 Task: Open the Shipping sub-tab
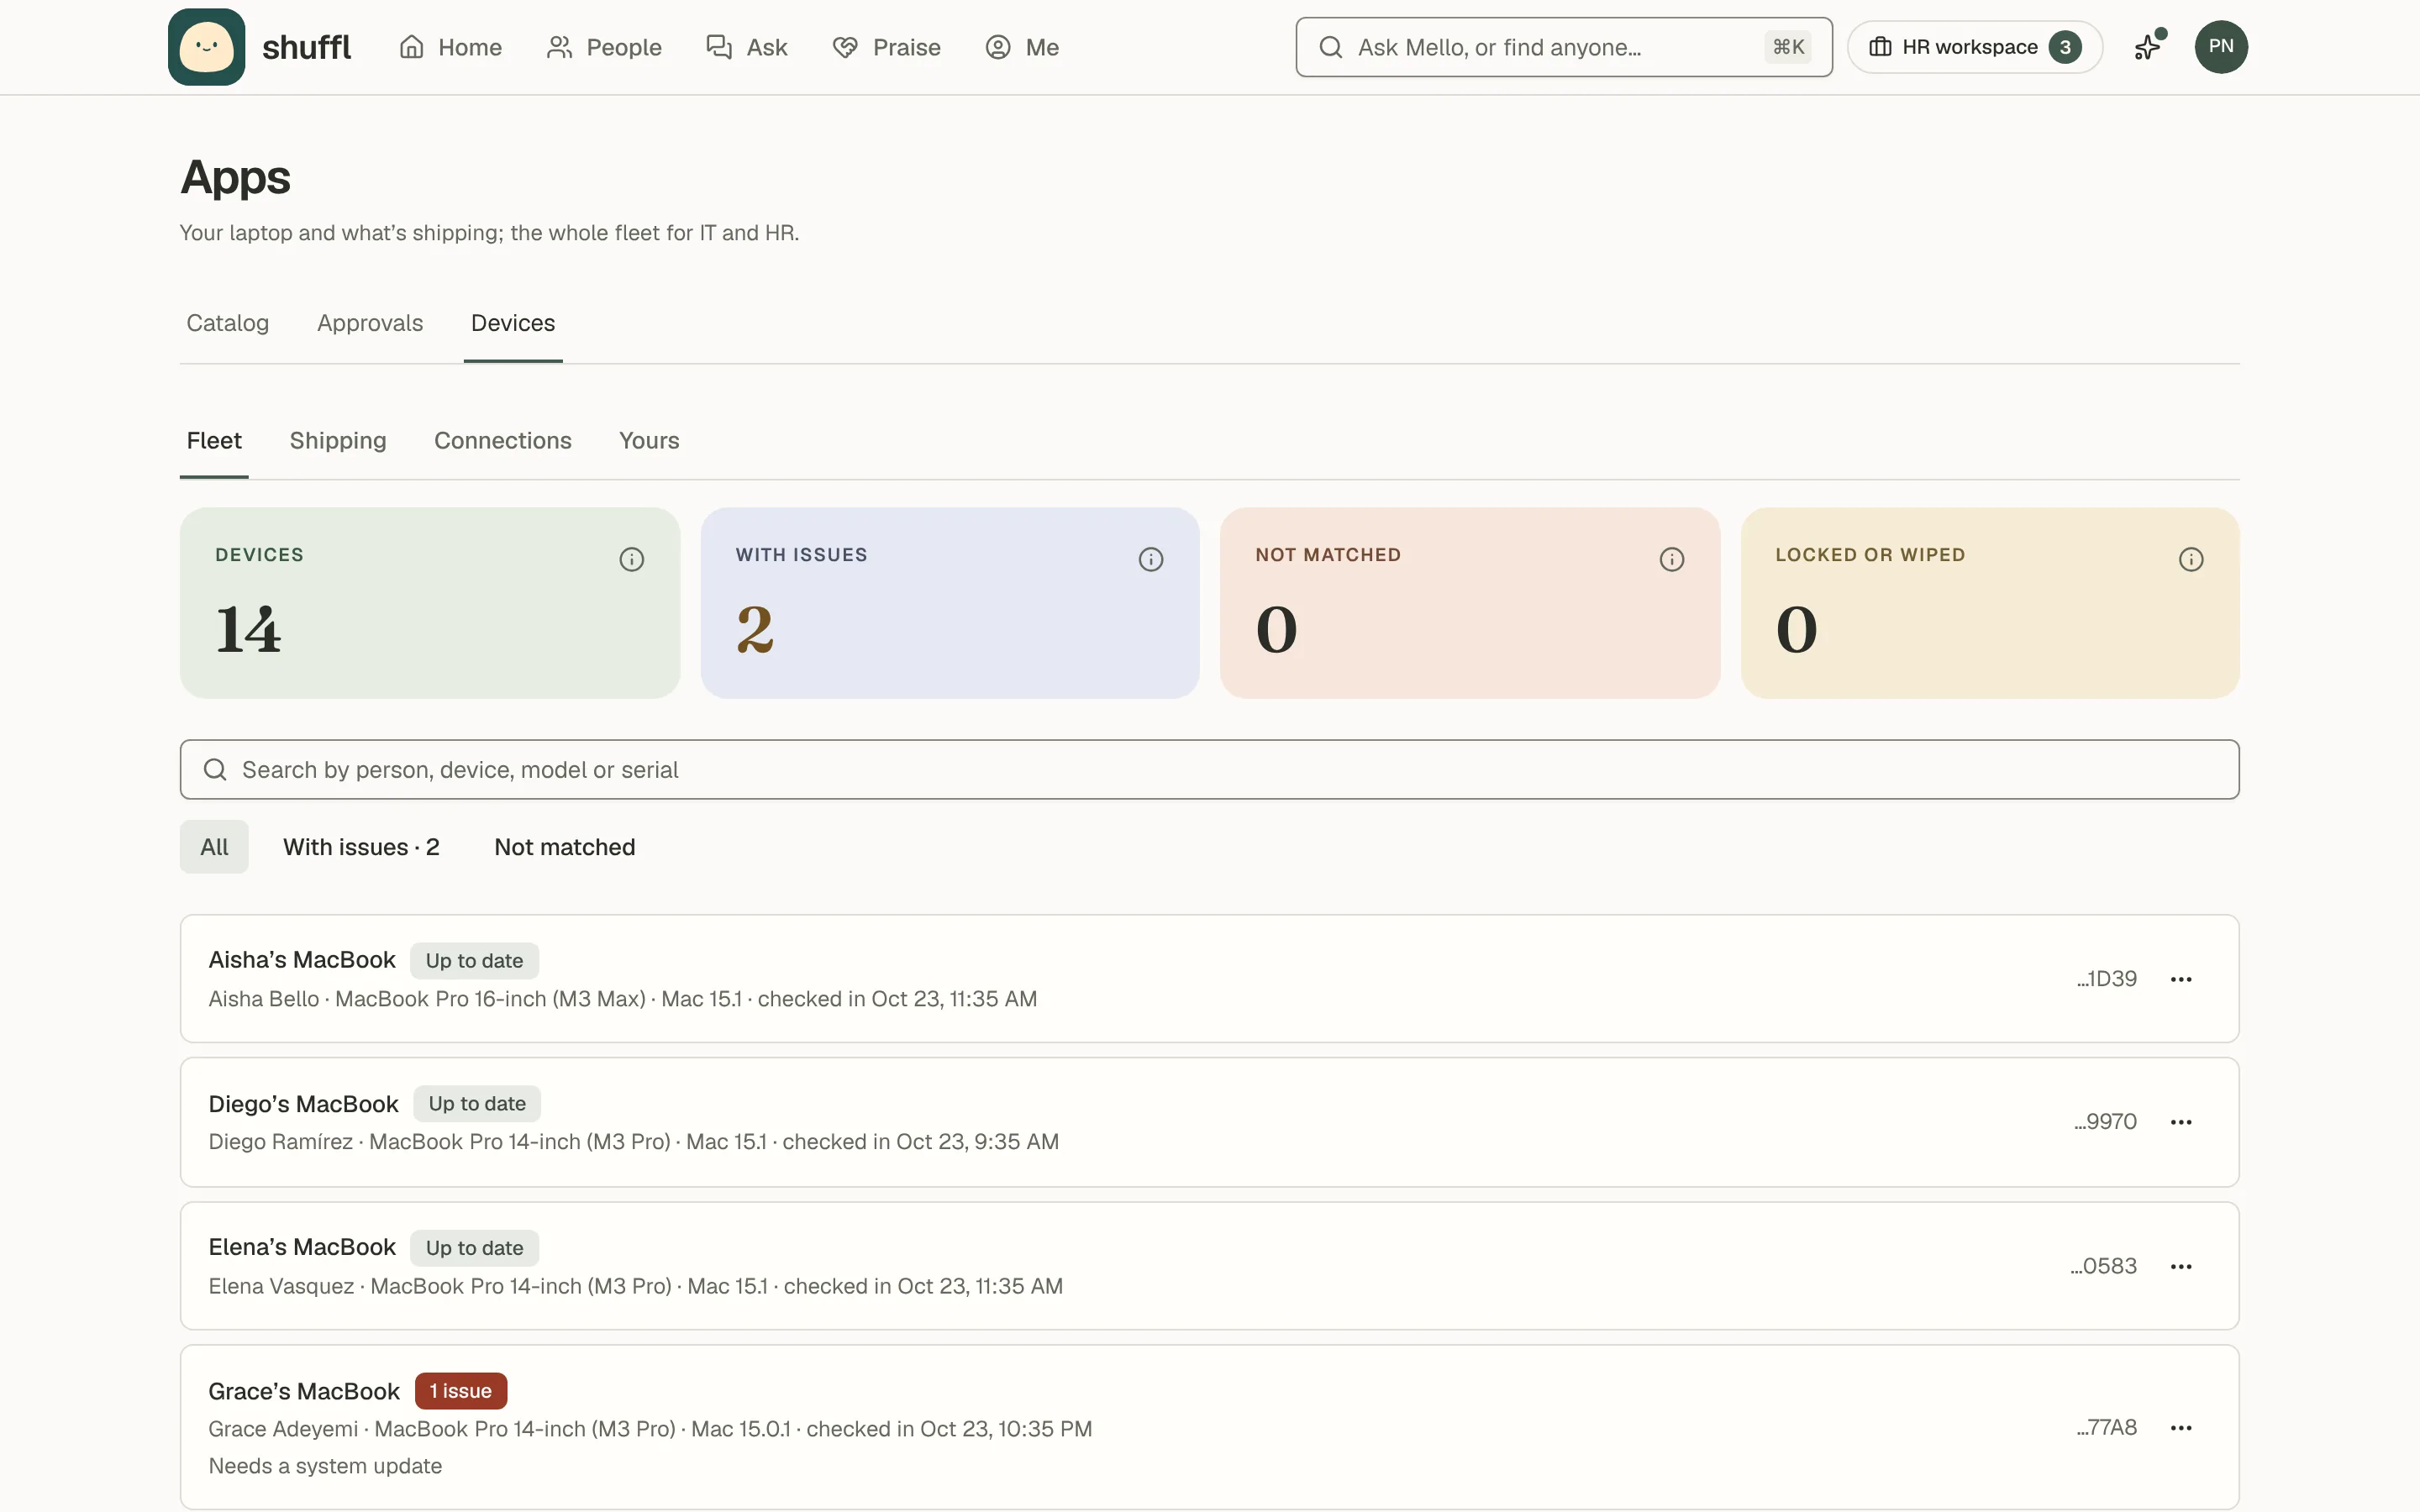(x=338, y=441)
